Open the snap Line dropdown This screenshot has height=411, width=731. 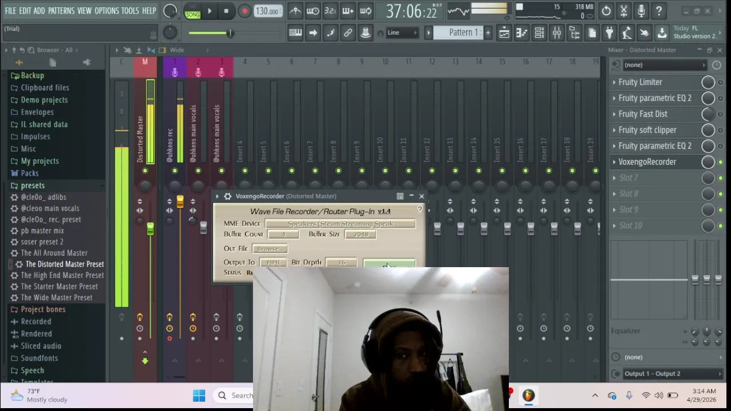pos(402,33)
